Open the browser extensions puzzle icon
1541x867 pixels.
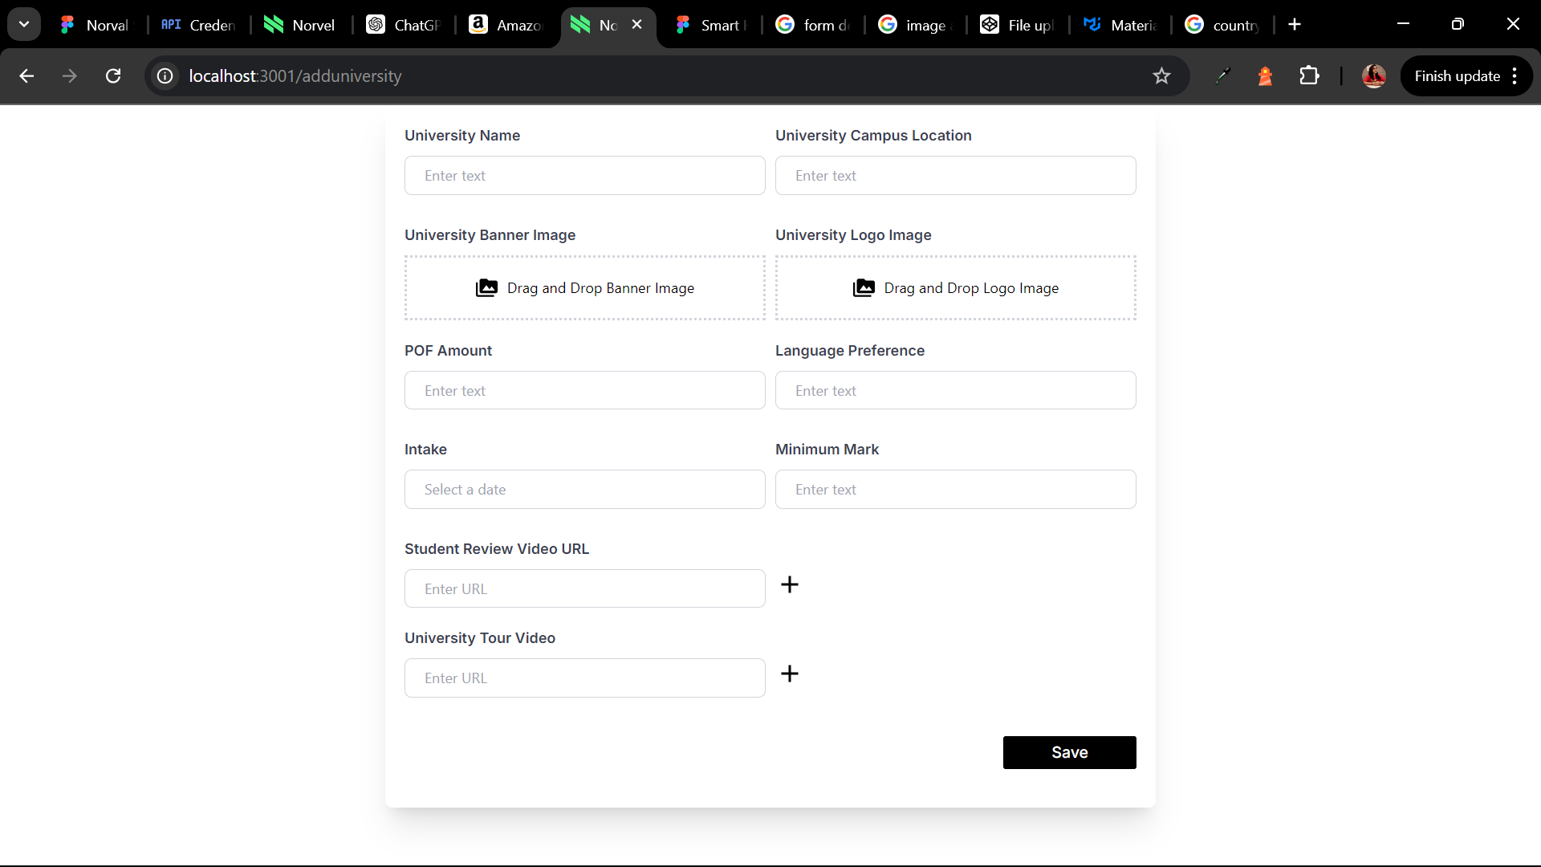pos(1309,76)
